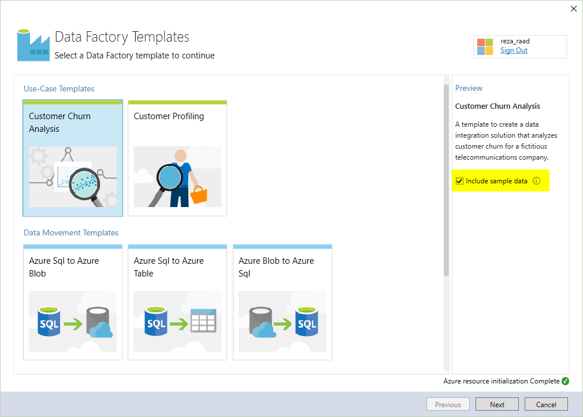Open the Azure Sql to Azure Blob template
This screenshot has width=583, height=417.
point(72,302)
